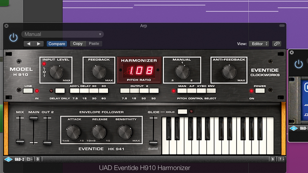Enable the 15 additional delay button
The image size is (308, 173).
pos(84,90)
